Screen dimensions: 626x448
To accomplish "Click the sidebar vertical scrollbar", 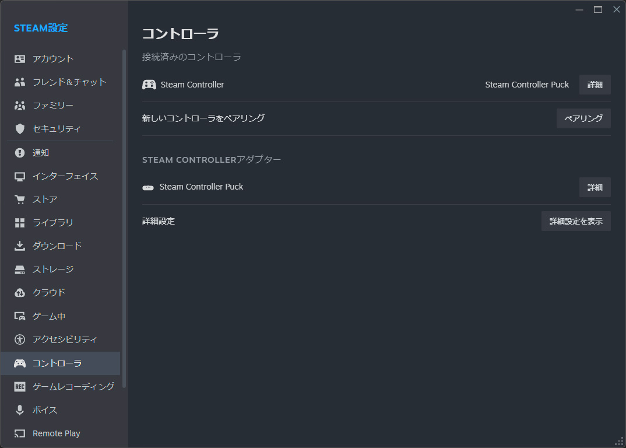I will click(124, 219).
